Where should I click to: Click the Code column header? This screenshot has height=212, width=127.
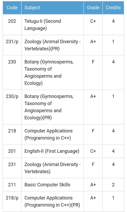pos(12,8)
